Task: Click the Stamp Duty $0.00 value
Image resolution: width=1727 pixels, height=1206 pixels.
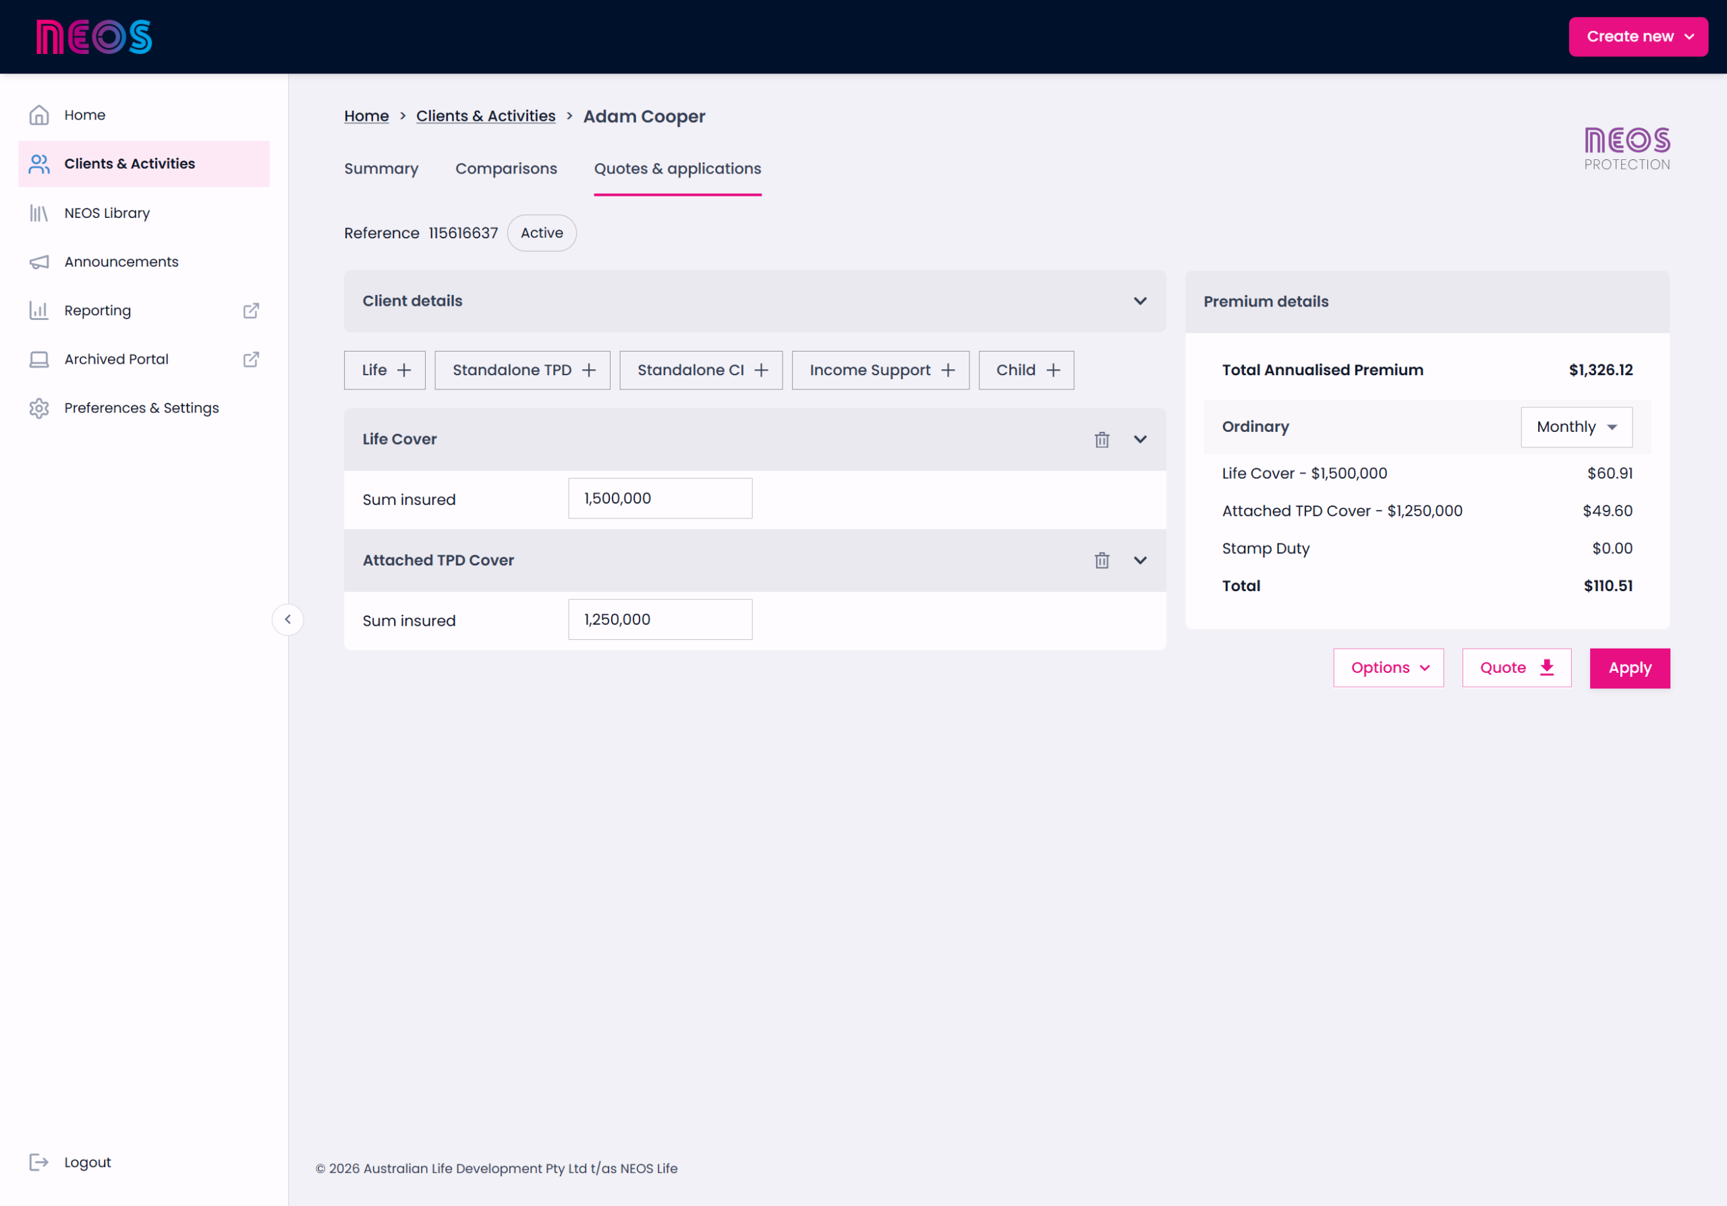Action: pos(1612,549)
